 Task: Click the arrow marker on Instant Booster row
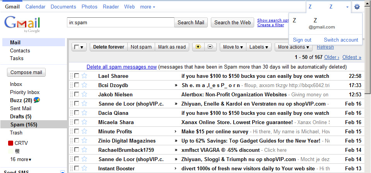click(175, 168)
